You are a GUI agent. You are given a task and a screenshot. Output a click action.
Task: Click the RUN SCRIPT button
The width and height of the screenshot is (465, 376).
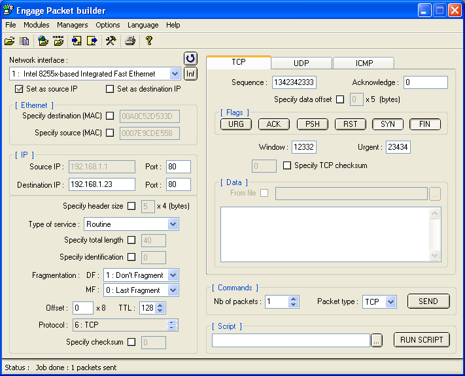point(422,340)
